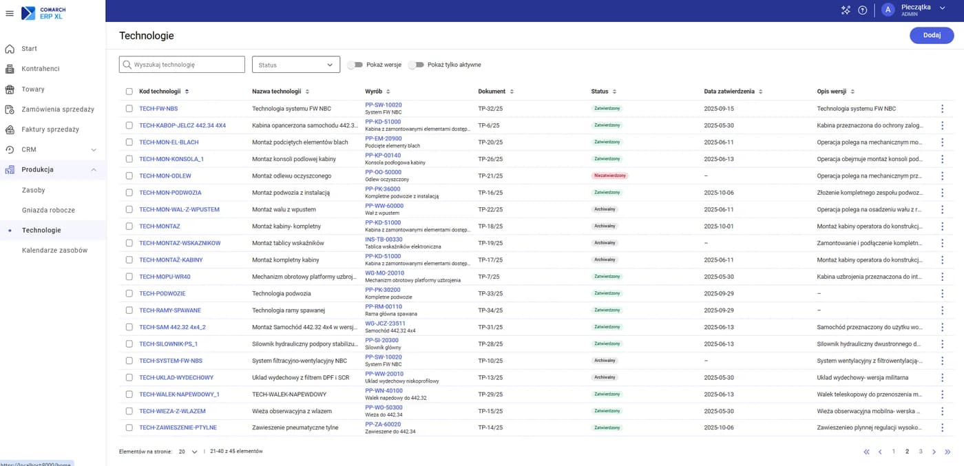Click the Dodaj button
The height and width of the screenshot is (466, 964).
point(932,35)
